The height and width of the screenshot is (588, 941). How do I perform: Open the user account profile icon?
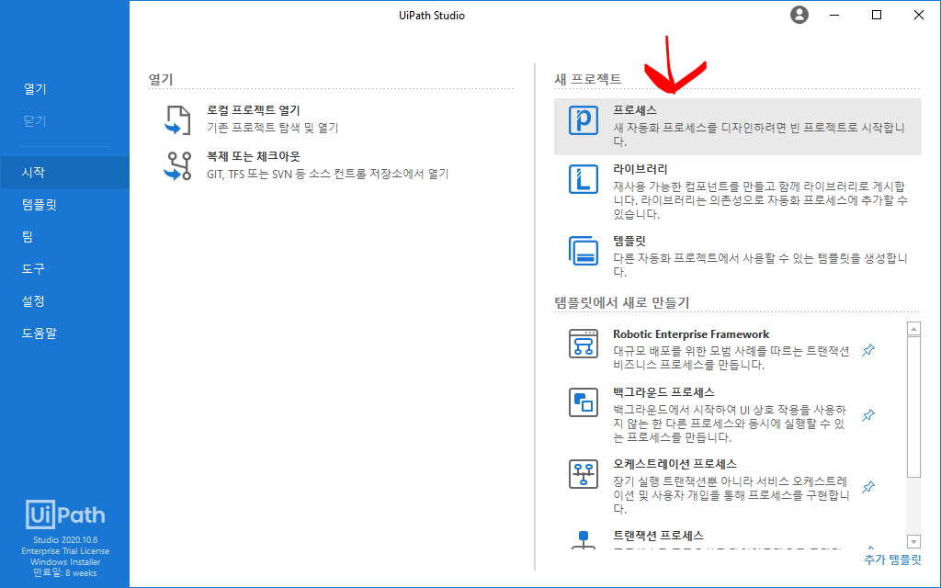799,15
